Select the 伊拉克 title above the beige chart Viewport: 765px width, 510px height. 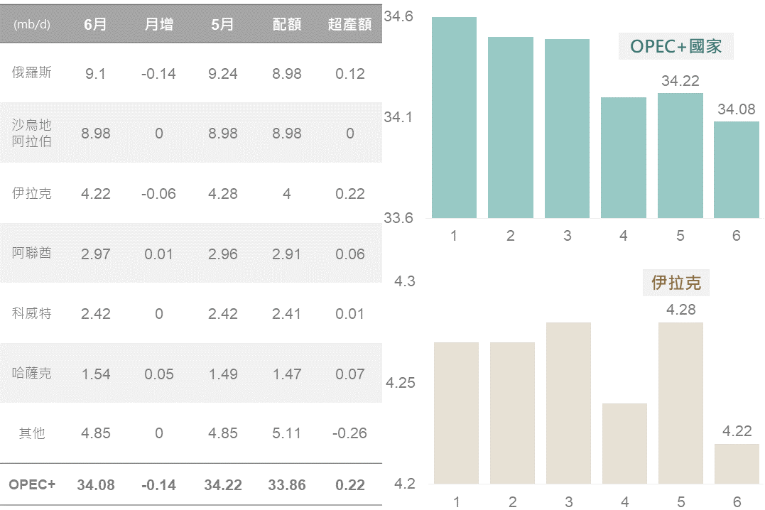(676, 283)
